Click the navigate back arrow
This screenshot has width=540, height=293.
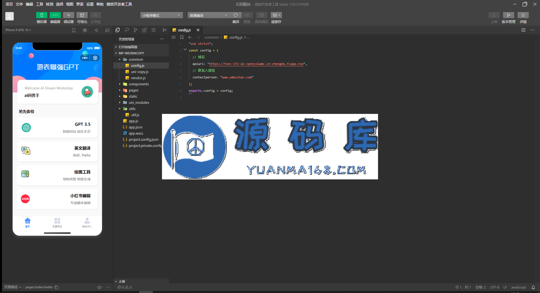[x=190, y=37]
